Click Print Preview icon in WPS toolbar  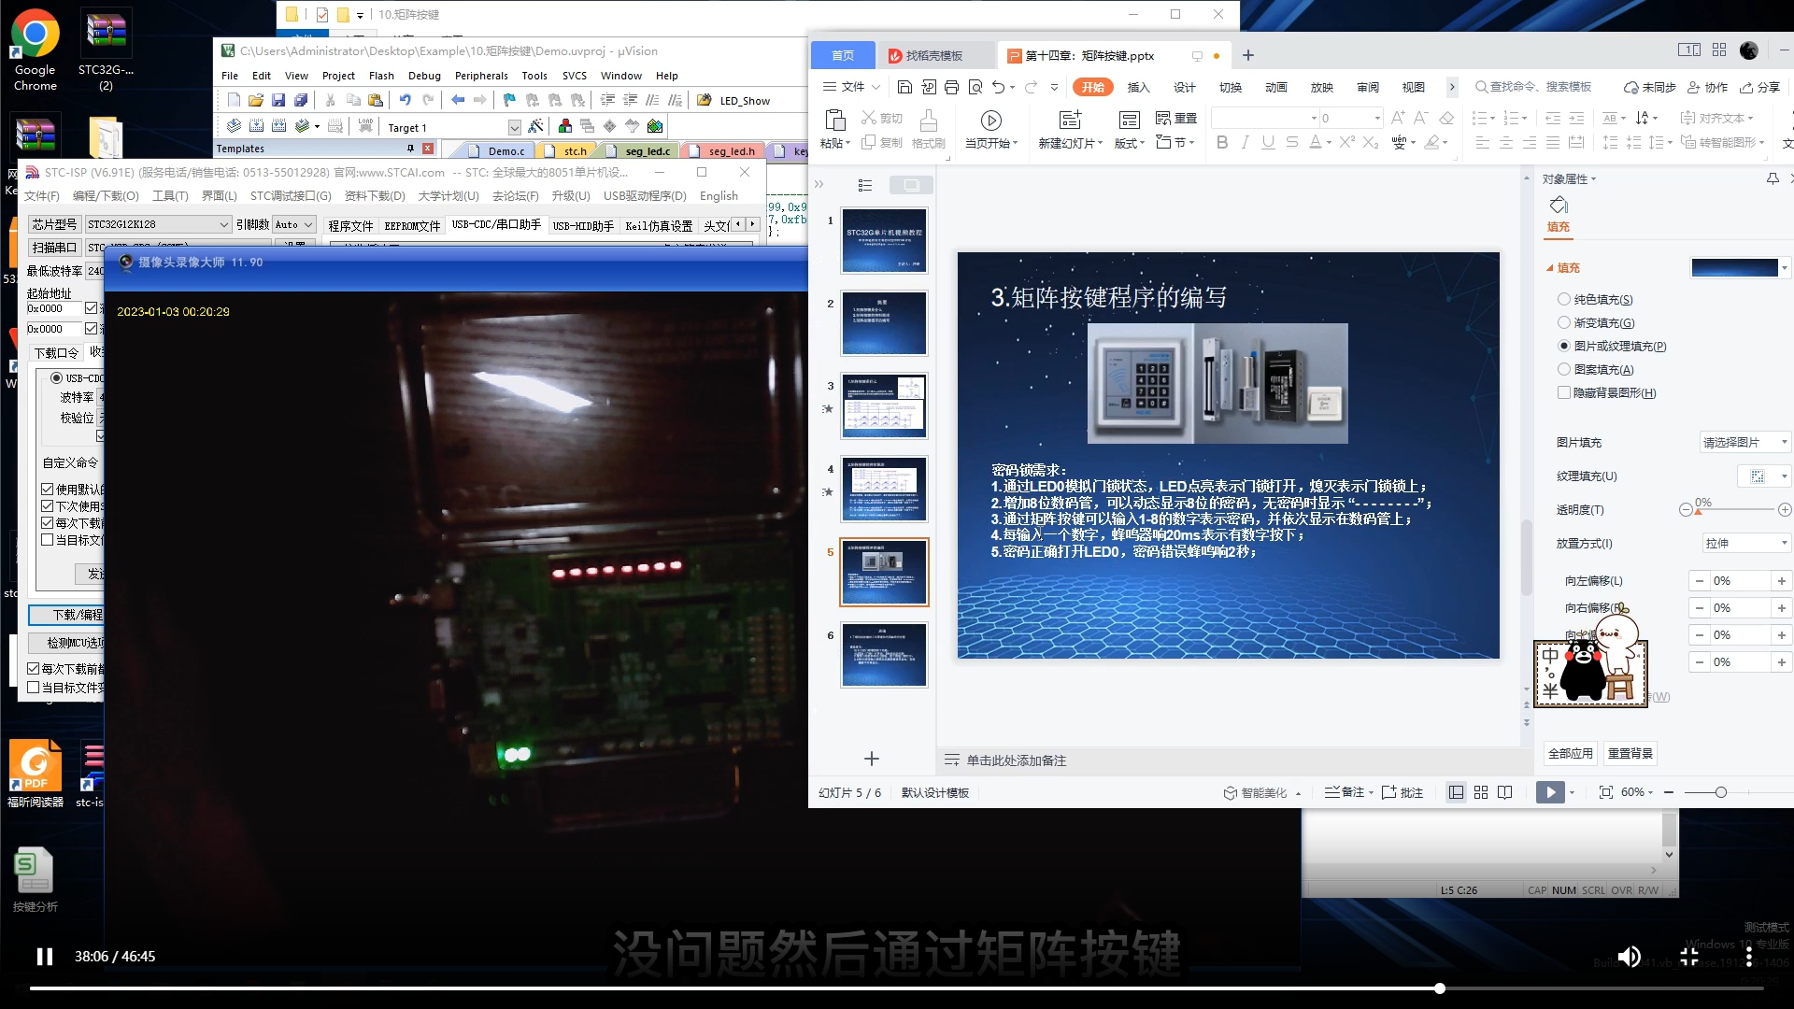975,87
